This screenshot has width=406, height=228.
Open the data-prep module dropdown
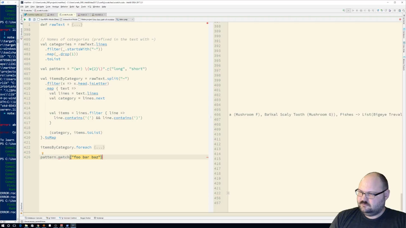click(x=125, y=19)
